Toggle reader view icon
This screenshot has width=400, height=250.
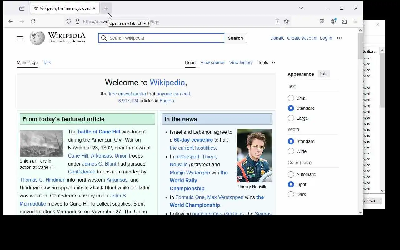tap(277, 21)
